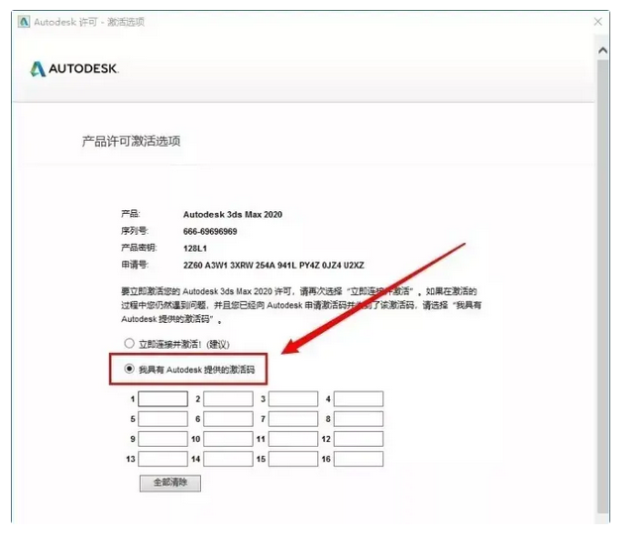Click activation code field 2

click(x=228, y=398)
